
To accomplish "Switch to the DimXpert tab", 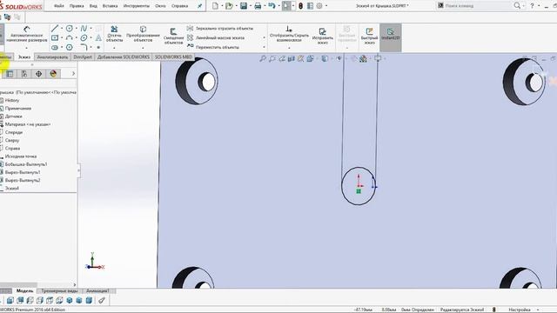I will [x=83, y=57].
